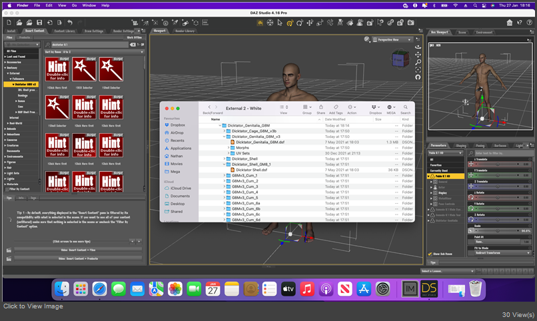This screenshot has height=321, width=537.
Task: Expand the UV Sets folder in Finder
Action: (229, 153)
